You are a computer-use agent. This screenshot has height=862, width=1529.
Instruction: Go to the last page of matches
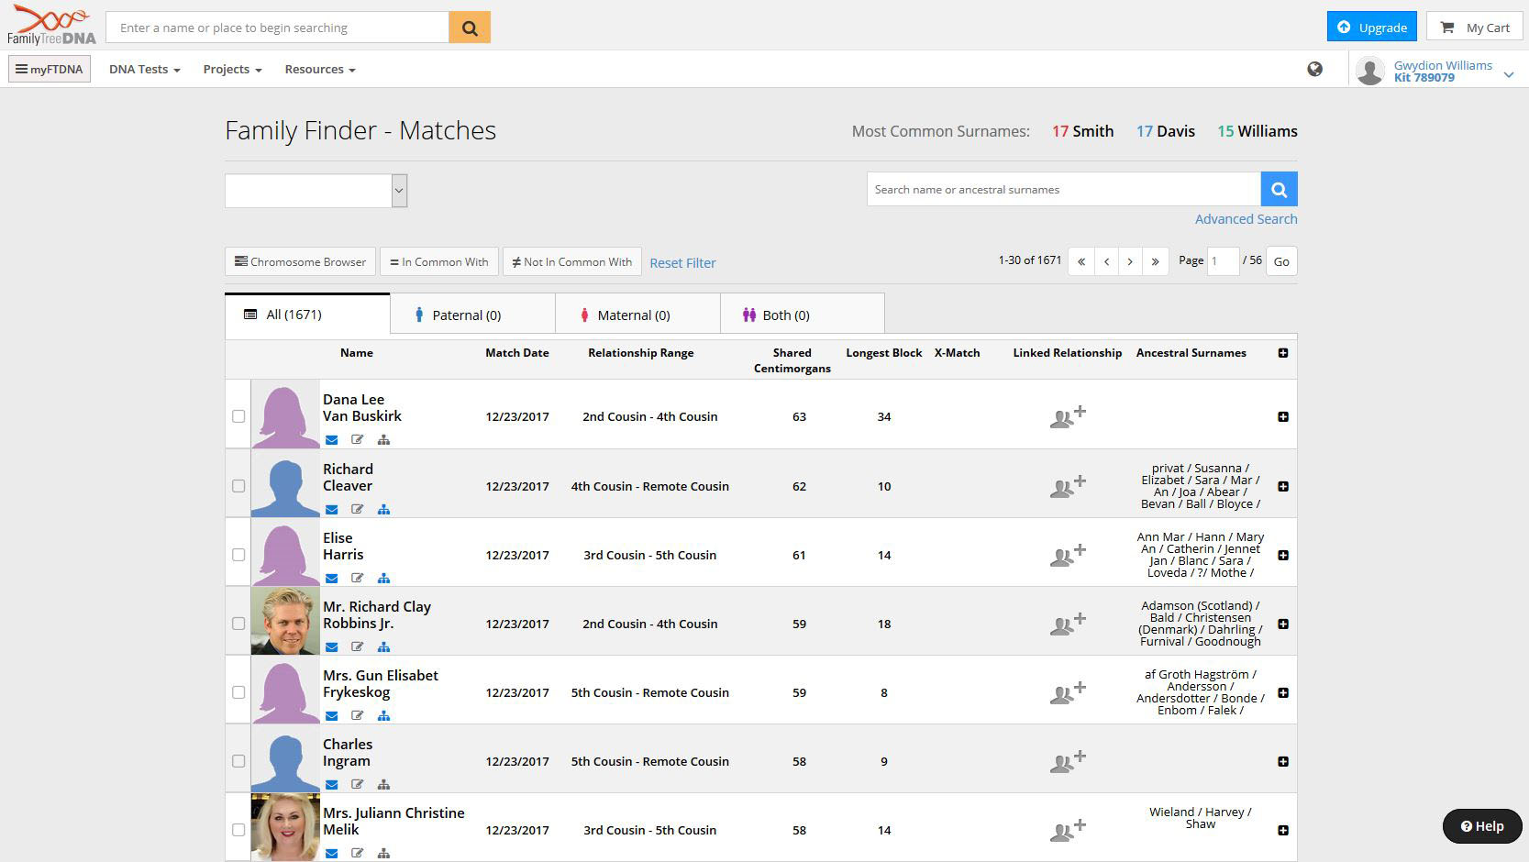coord(1155,261)
